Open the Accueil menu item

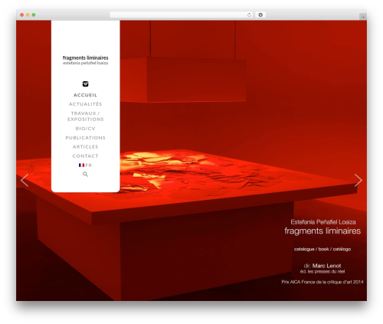[85, 95]
